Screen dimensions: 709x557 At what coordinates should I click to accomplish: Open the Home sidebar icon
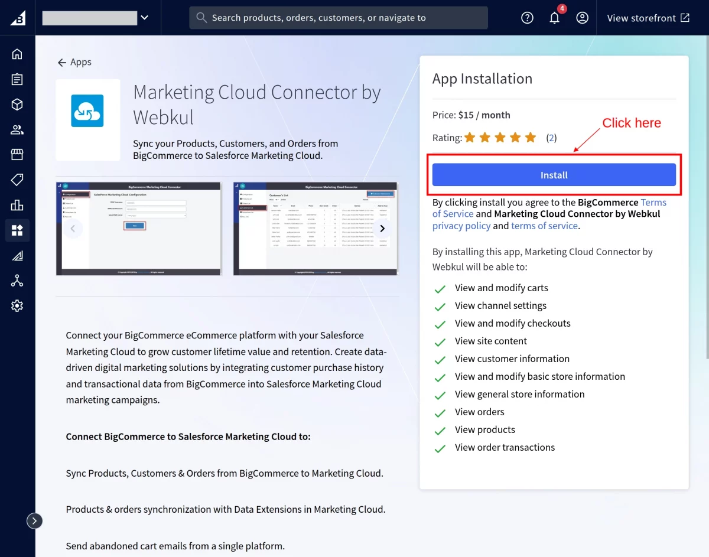coord(17,54)
